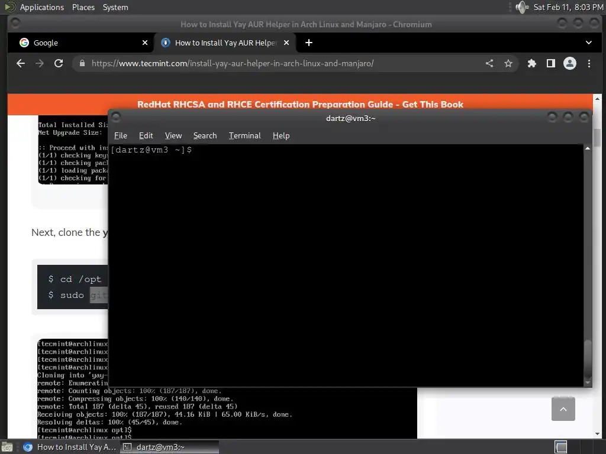Open terminal Edit menu

click(146, 135)
